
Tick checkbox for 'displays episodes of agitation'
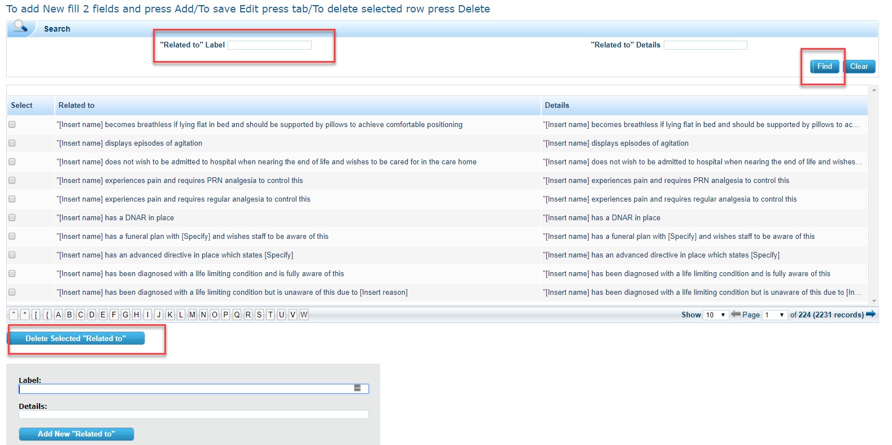point(12,143)
